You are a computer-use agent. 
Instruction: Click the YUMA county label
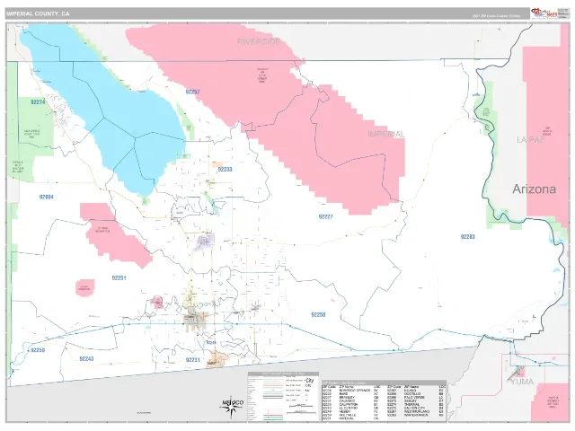click(523, 382)
